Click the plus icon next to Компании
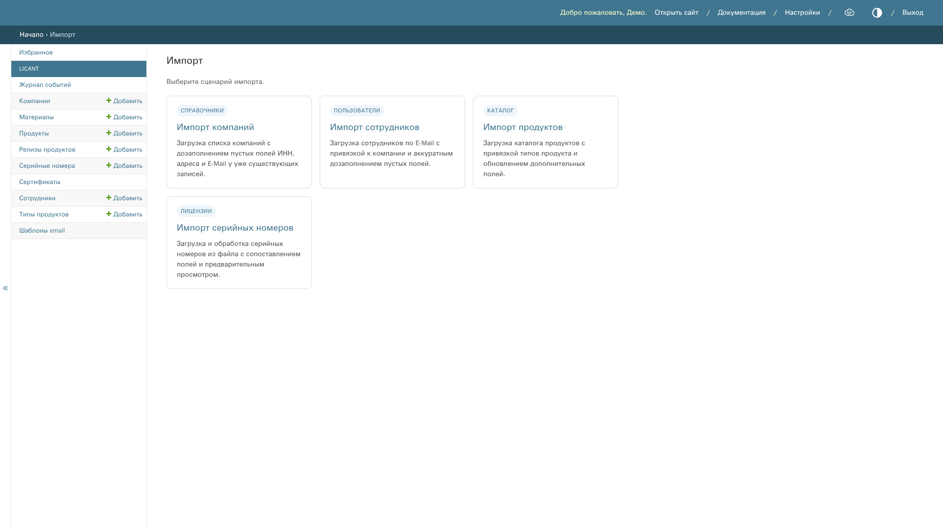 pos(109,101)
